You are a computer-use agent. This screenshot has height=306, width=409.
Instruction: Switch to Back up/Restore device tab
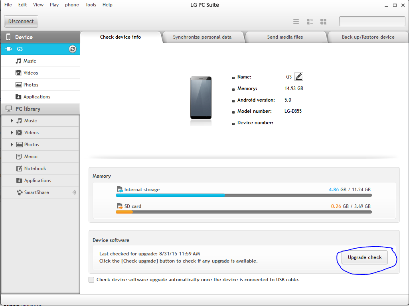click(368, 37)
